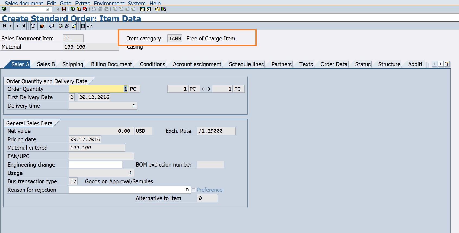The width and height of the screenshot is (459, 233).
Task: Click the yellow Help question mark icon
Action: [x=158, y=9]
